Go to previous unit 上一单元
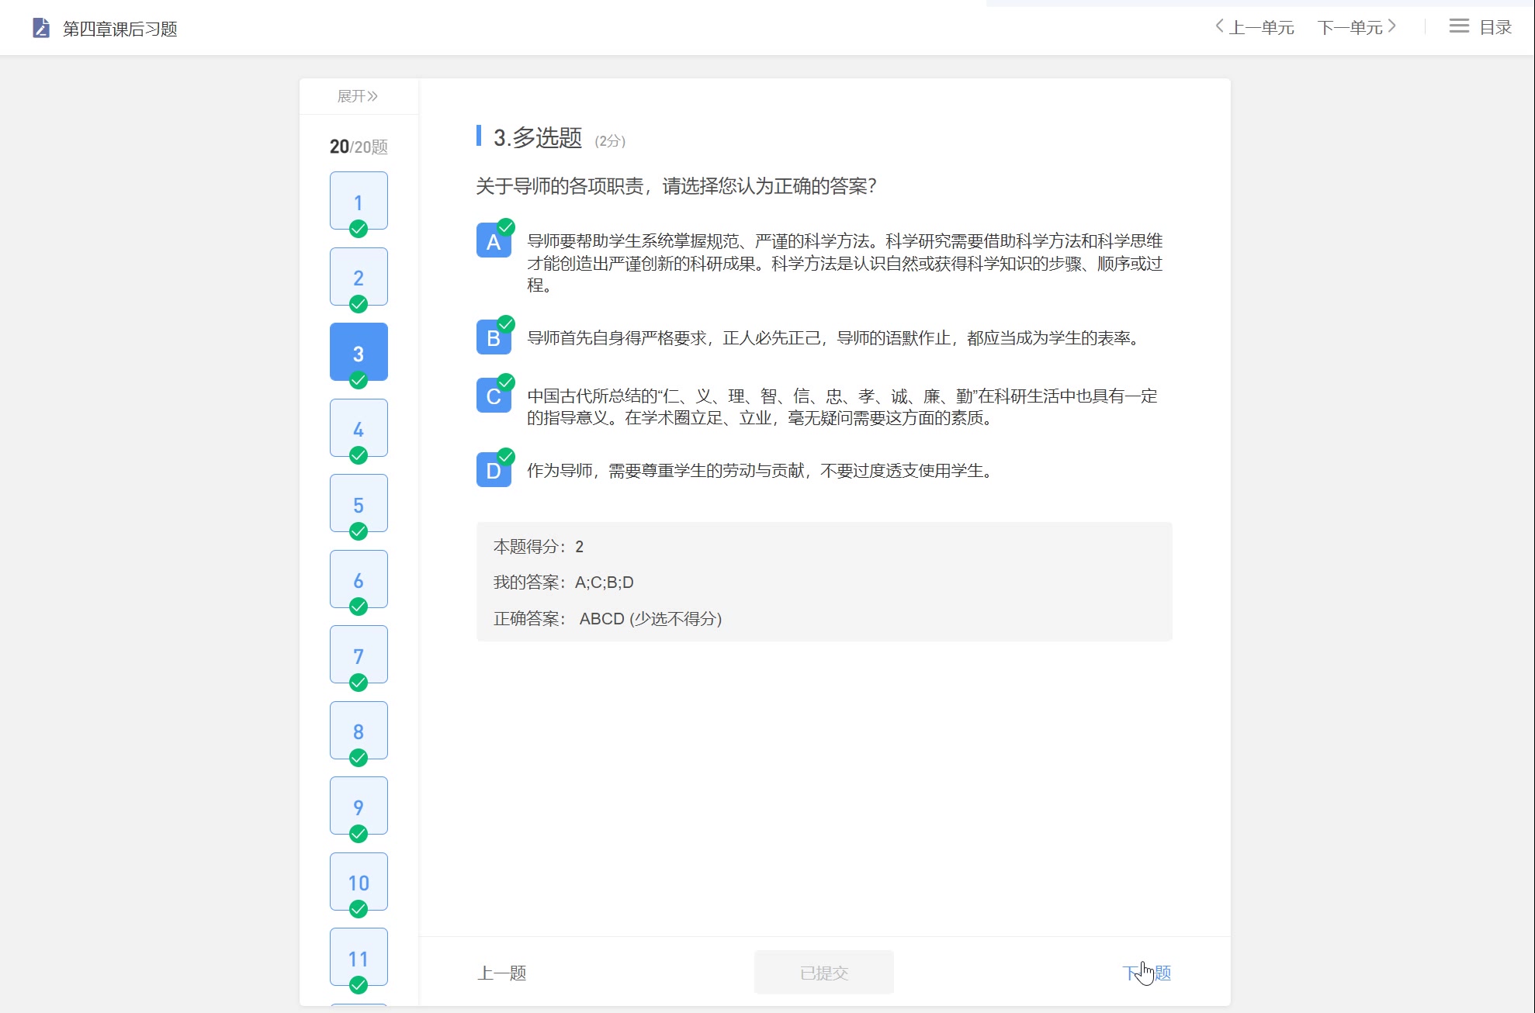Image resolution: width=1535 pixels, height=1013 pixels. [x=1255, y=27]
